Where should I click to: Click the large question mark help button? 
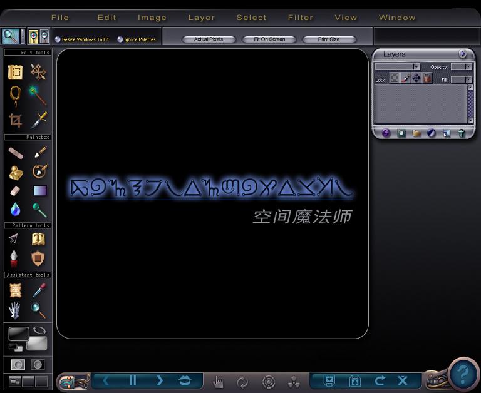pyautogui.click(x=463, y=374)
